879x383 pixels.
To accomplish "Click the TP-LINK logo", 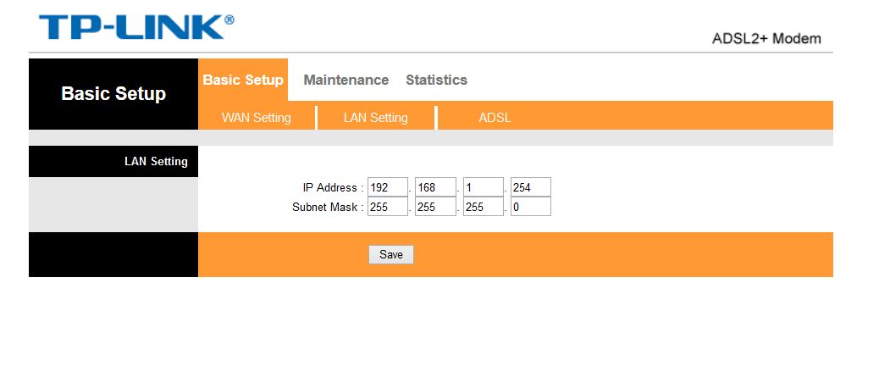I will [136, 27].
